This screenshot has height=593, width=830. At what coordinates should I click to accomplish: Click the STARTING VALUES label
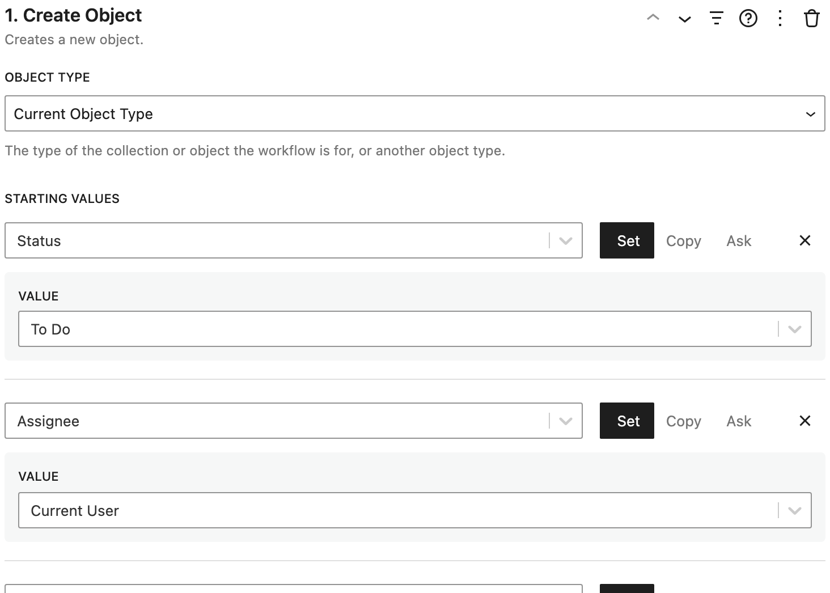coord(62,198)
